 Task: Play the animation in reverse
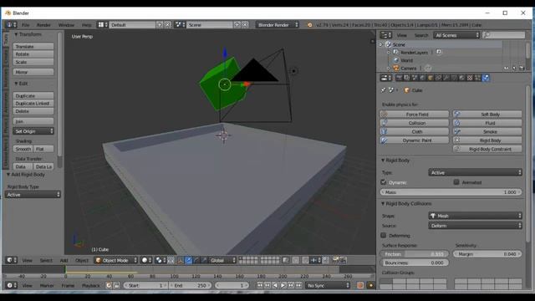[275, 285]
